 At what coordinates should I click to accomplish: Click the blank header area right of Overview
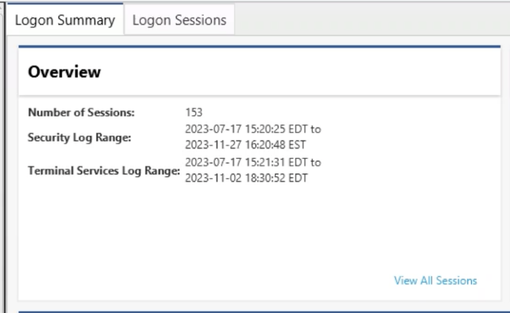(x=299, y=72)
